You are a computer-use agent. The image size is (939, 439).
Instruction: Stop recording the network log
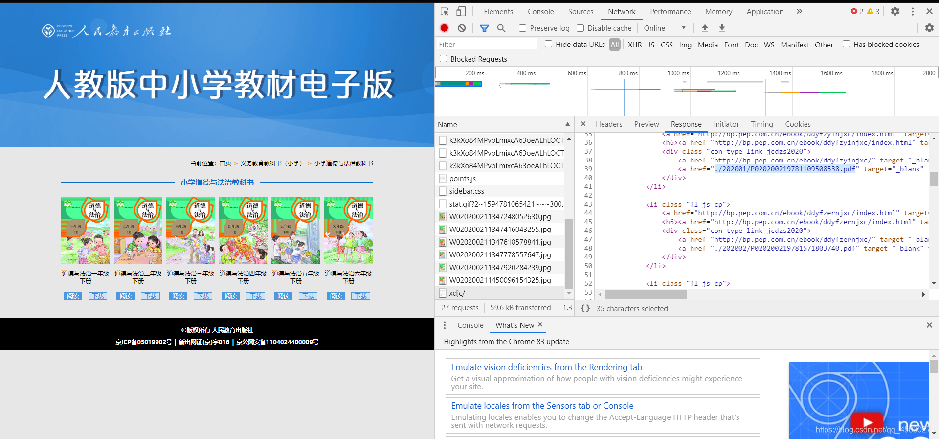(444, 28)
